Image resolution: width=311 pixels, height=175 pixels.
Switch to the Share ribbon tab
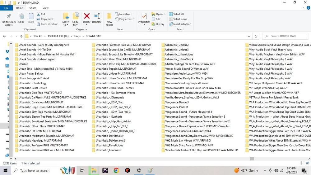point(33,8)
